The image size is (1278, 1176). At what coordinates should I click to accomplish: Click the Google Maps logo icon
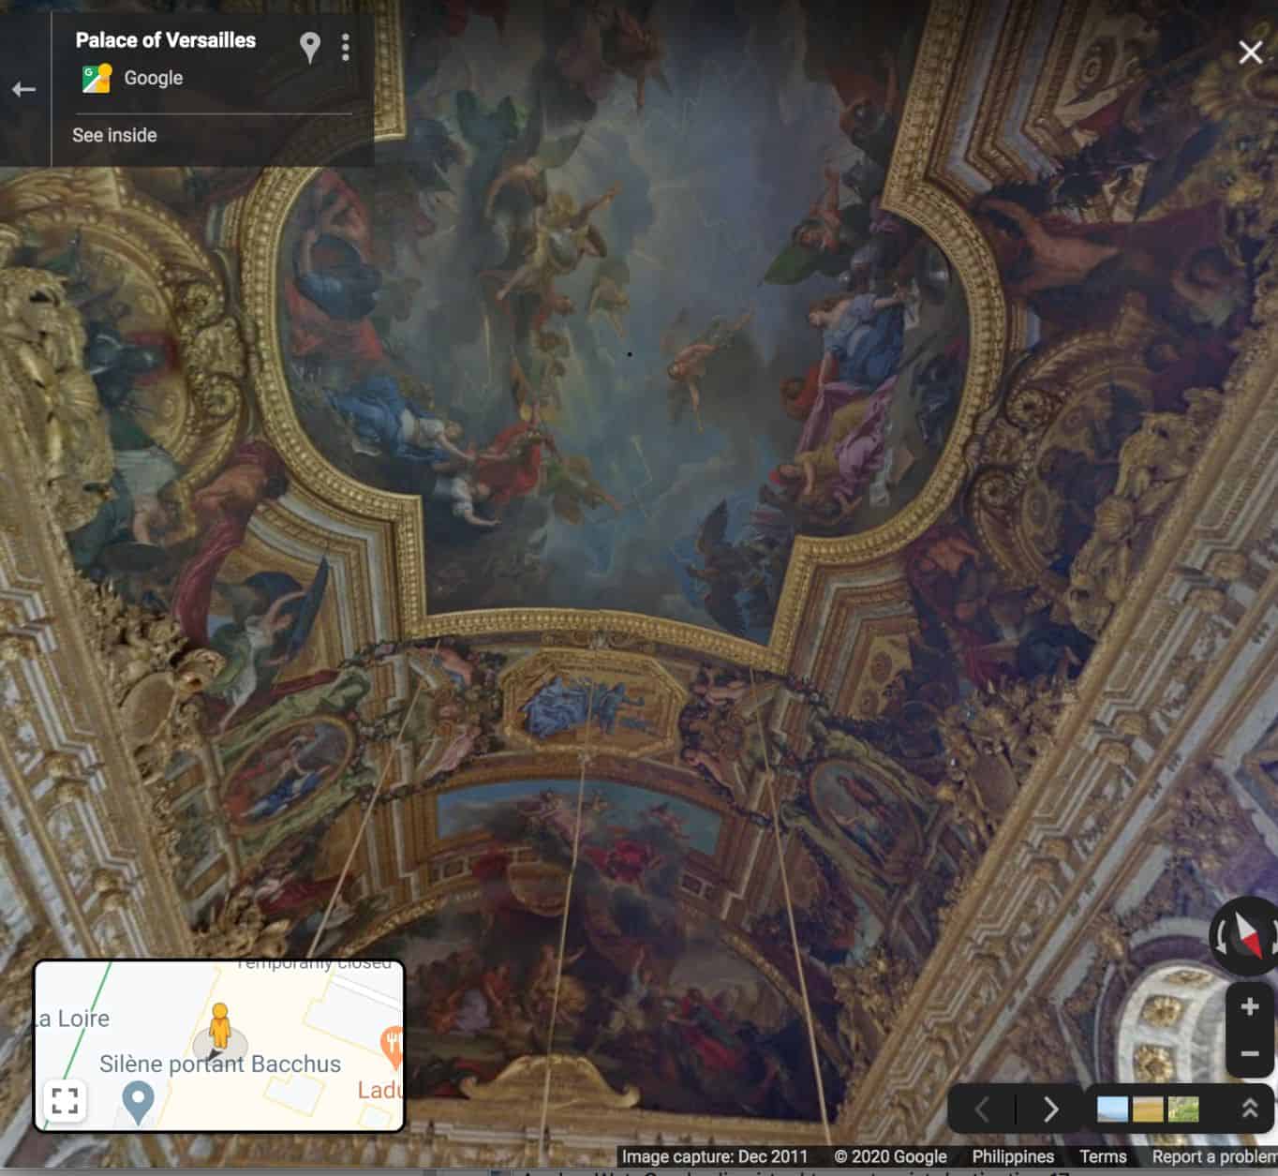pos(97,78)
